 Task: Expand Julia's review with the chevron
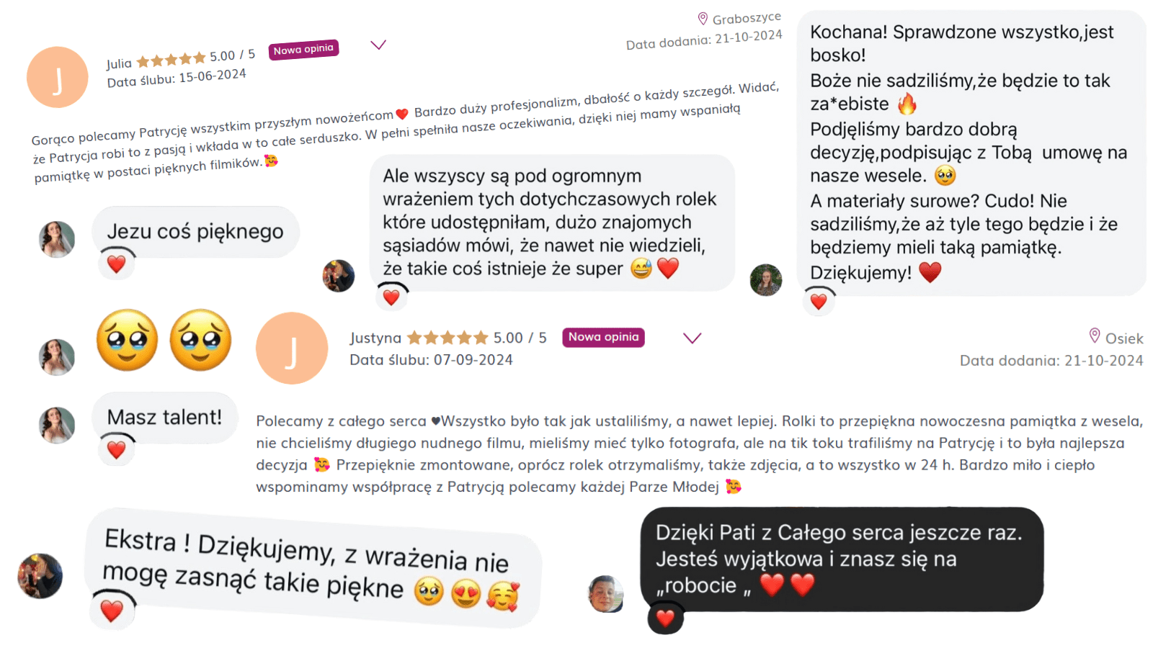[x=378, y=45]
